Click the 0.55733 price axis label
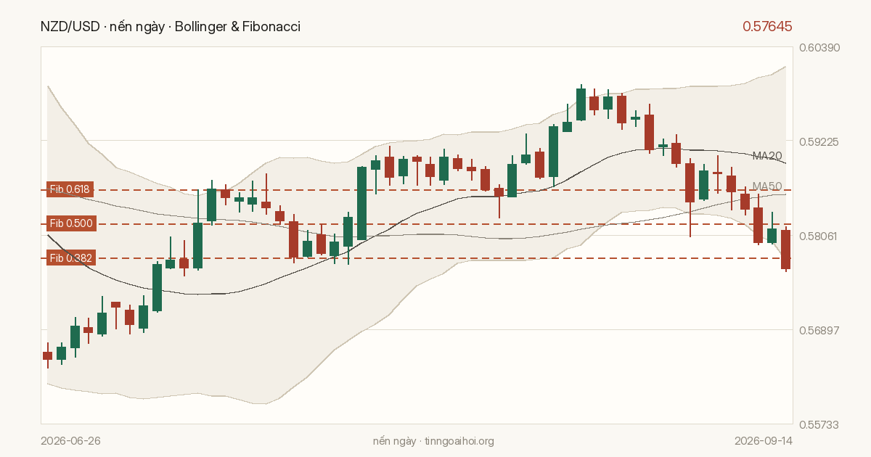871x457 pixels. pyautogui.click(x=819, y=424)
